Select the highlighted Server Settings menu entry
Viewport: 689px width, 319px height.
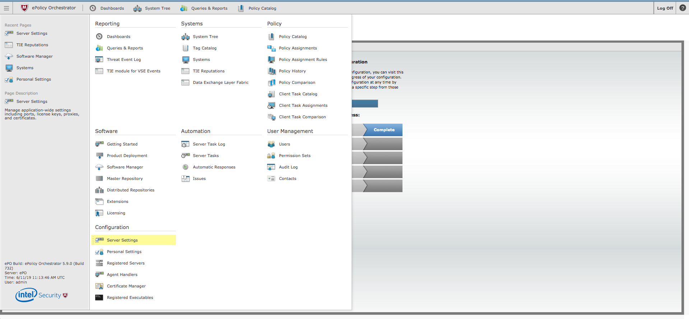click(x=134, y=240)
